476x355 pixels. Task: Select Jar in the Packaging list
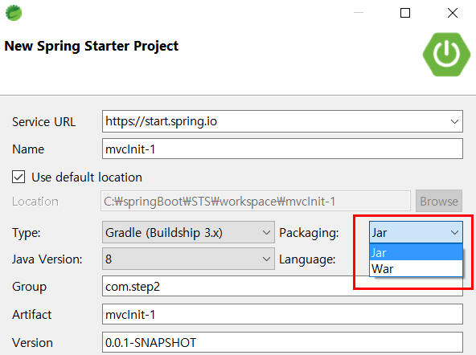coord(416,252)
